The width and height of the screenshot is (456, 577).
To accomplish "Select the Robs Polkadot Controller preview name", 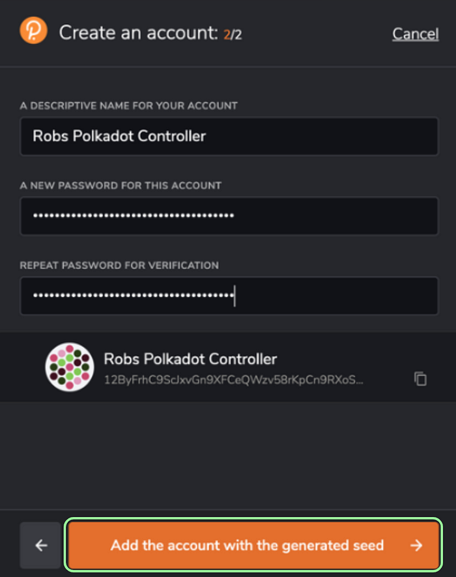I will (190, 359).
